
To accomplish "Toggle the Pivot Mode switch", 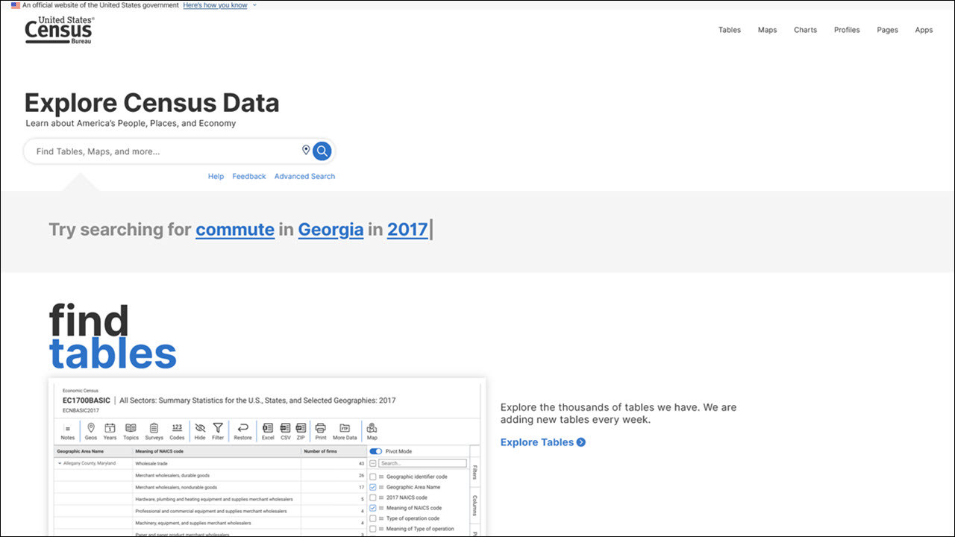I will pos(375,451).
